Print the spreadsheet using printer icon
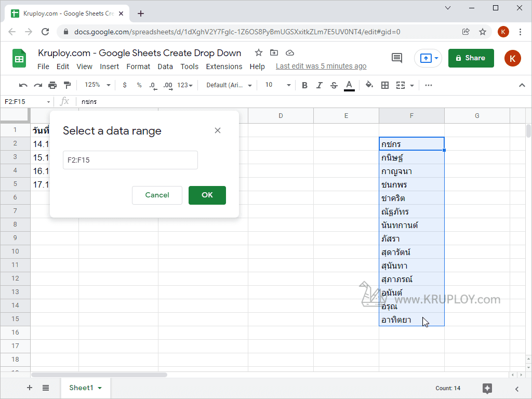Viewport: 532px width, 399px height. click(x=52, y=85)
